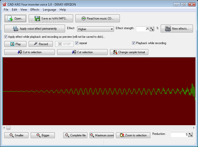Open the New effects dialog
The image size is (198, 147).
tap(177, 29)
